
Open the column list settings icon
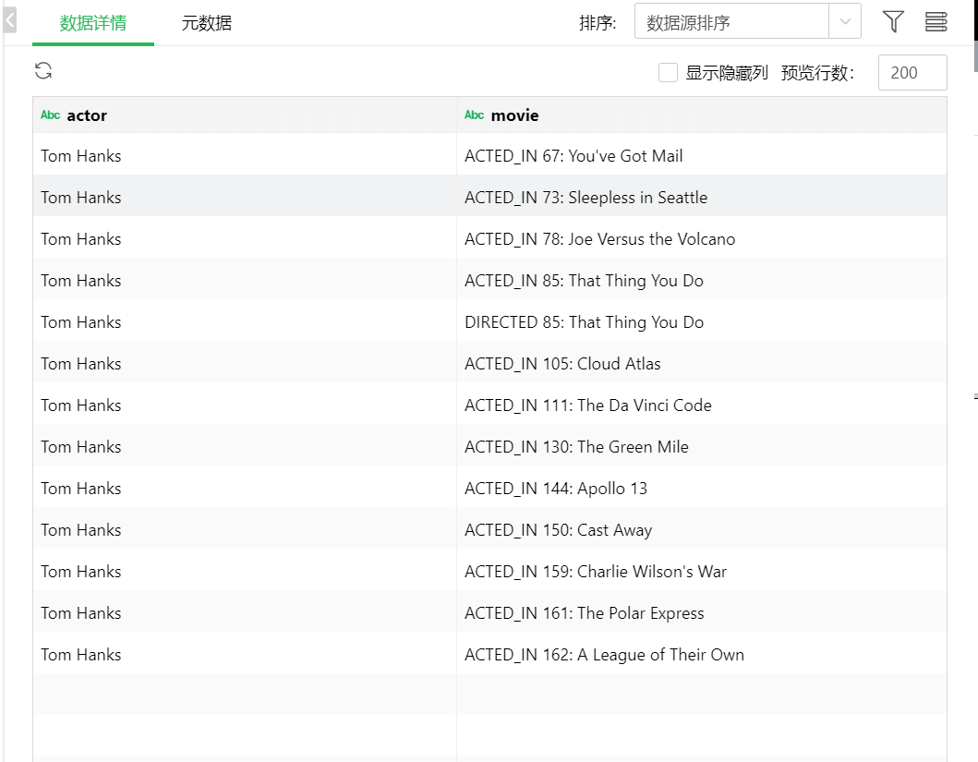pos(936,22)
